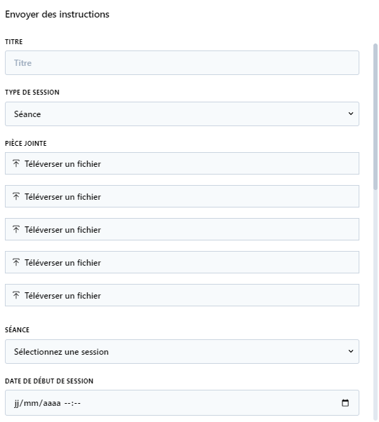Select the --:-- time segment of date field
379x422 pixels.
point(72,403)
